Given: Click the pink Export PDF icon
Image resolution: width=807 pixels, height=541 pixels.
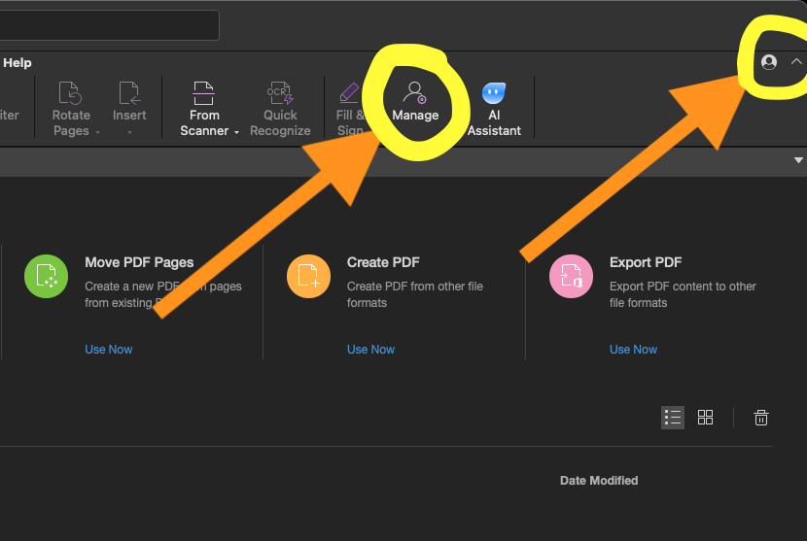Looking at the screenshot, I should point(571,277).
